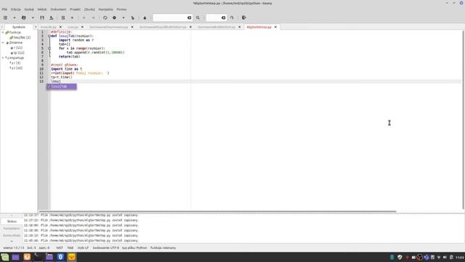Run the current script

[132, 17]
